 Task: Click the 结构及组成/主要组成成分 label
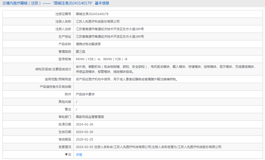pos(53,69)
